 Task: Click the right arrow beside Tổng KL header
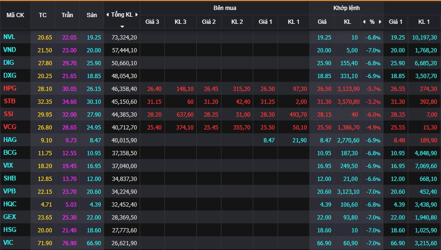click(136, 15)
